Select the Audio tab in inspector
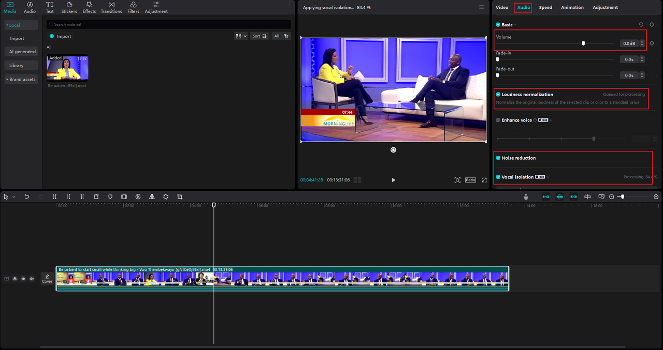 click(524, 7)
